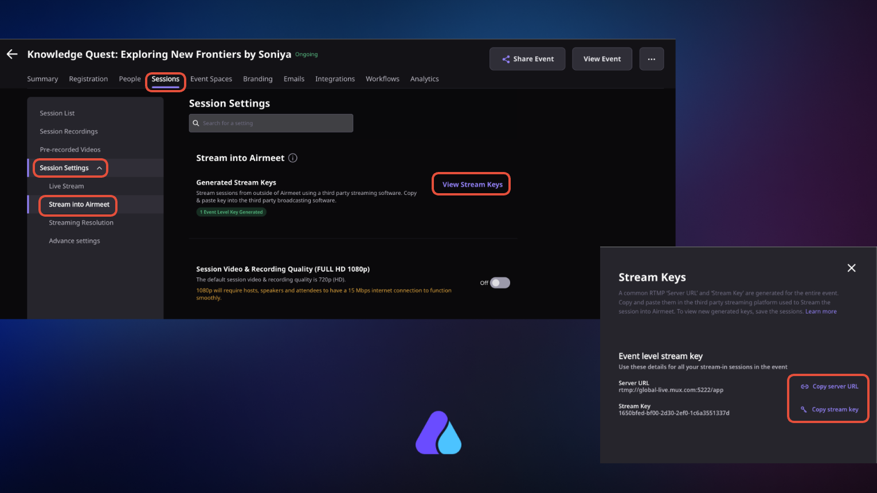Open Session Recordings in the sidebar
877x493 pixels.
pos(69,132)
